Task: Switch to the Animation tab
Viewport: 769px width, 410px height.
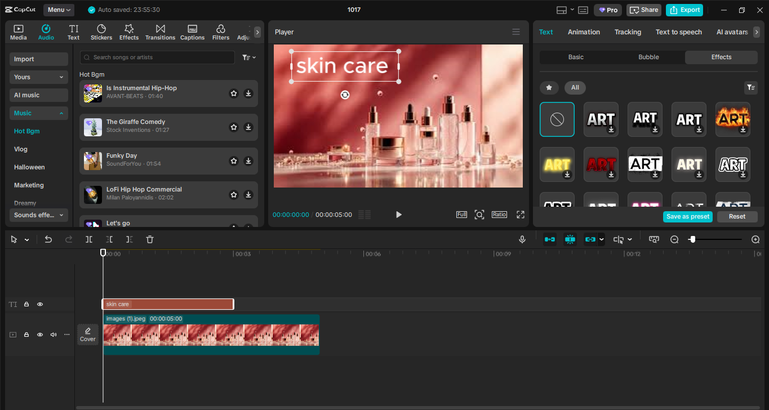Action: 584,32
